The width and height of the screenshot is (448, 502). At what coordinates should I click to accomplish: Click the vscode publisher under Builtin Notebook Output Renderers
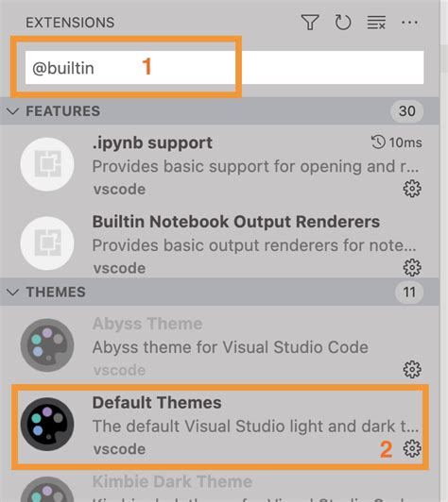pyautogui.click(x=119, y=268)
